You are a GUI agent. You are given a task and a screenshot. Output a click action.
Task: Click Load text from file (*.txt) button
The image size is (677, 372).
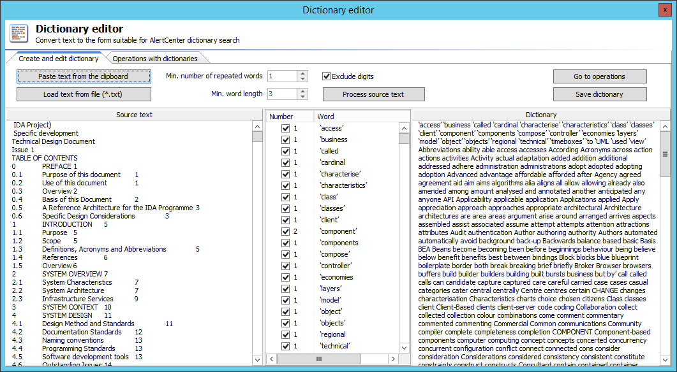(x=84, y=94)
